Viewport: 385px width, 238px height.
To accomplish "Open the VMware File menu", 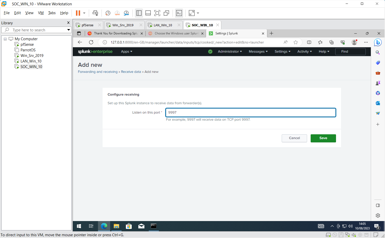I will [7, 13].
